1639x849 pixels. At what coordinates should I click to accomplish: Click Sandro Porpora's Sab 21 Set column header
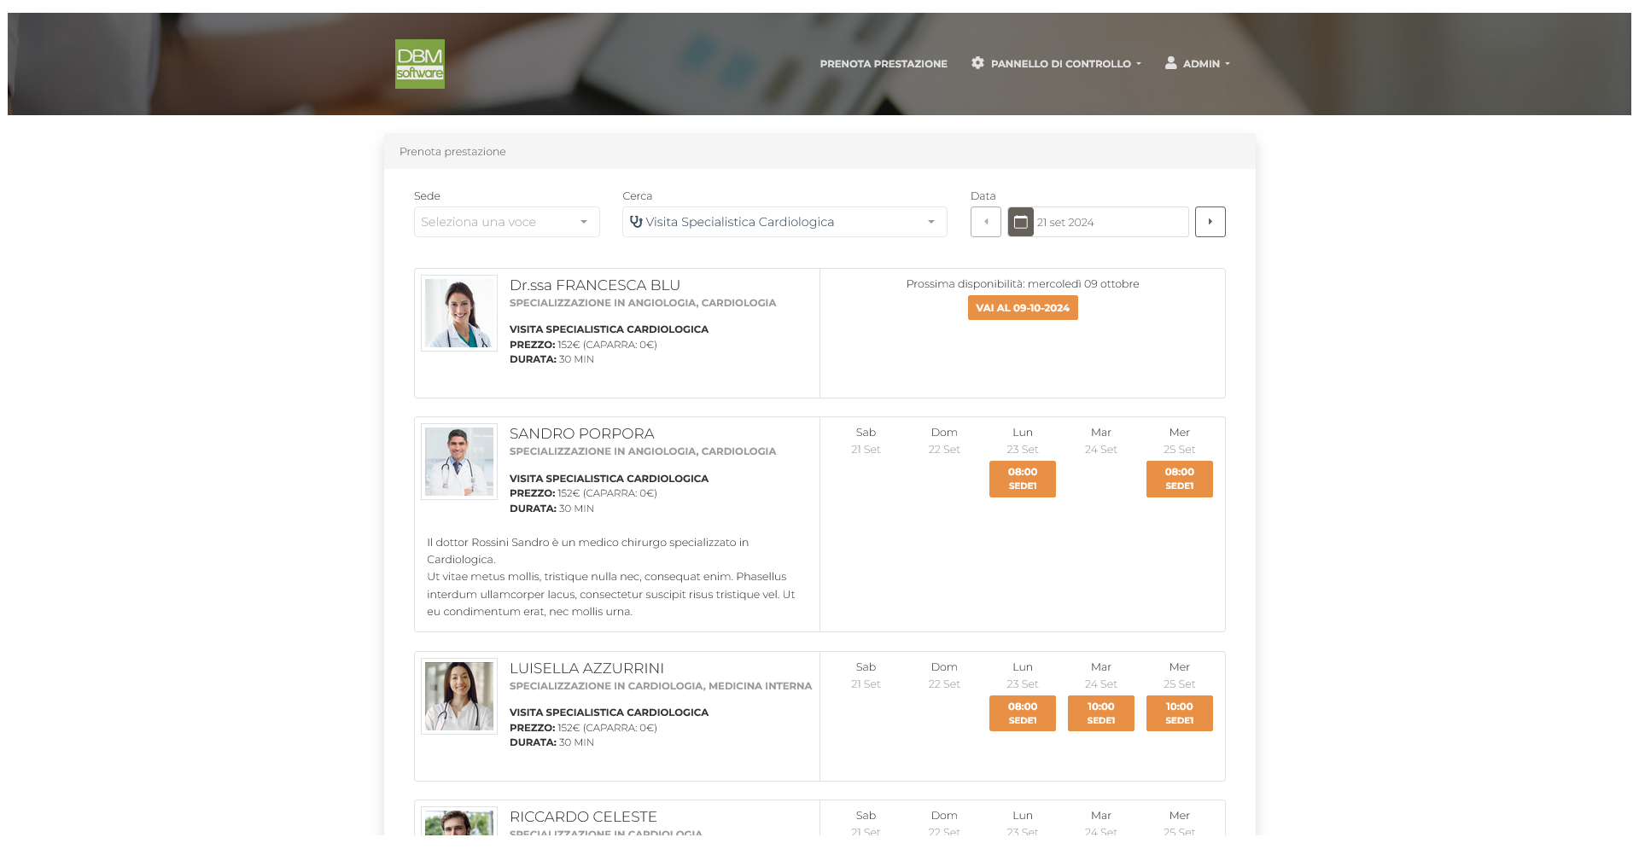pos(866,440)
